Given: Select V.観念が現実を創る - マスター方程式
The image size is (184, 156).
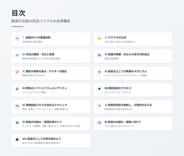Looking at the screenshot, I should [x=51, y=73].
